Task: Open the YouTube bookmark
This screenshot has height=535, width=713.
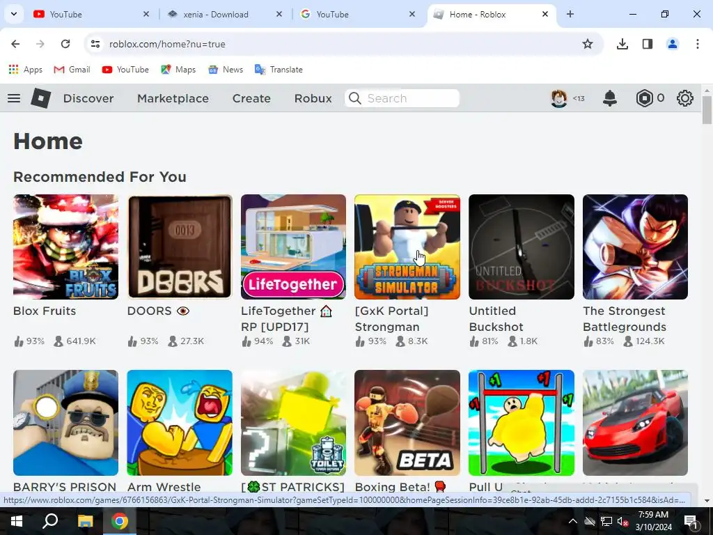Action: click(x=125, y=69)
